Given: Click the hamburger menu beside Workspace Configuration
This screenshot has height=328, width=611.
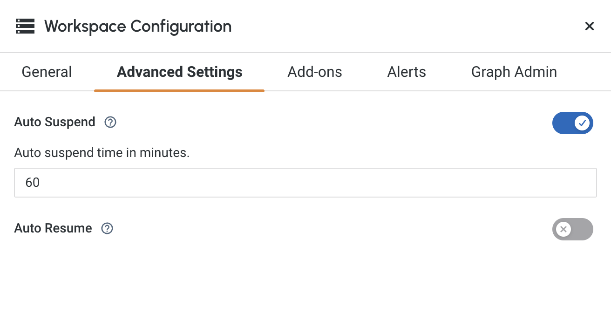Looking at the screenshot, I should coord(25,26).
